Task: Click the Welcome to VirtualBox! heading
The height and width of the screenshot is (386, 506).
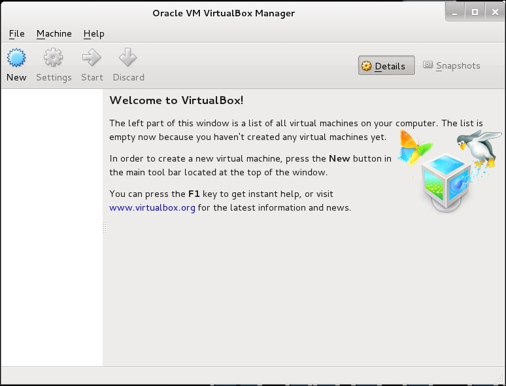Action: point(177,100)
